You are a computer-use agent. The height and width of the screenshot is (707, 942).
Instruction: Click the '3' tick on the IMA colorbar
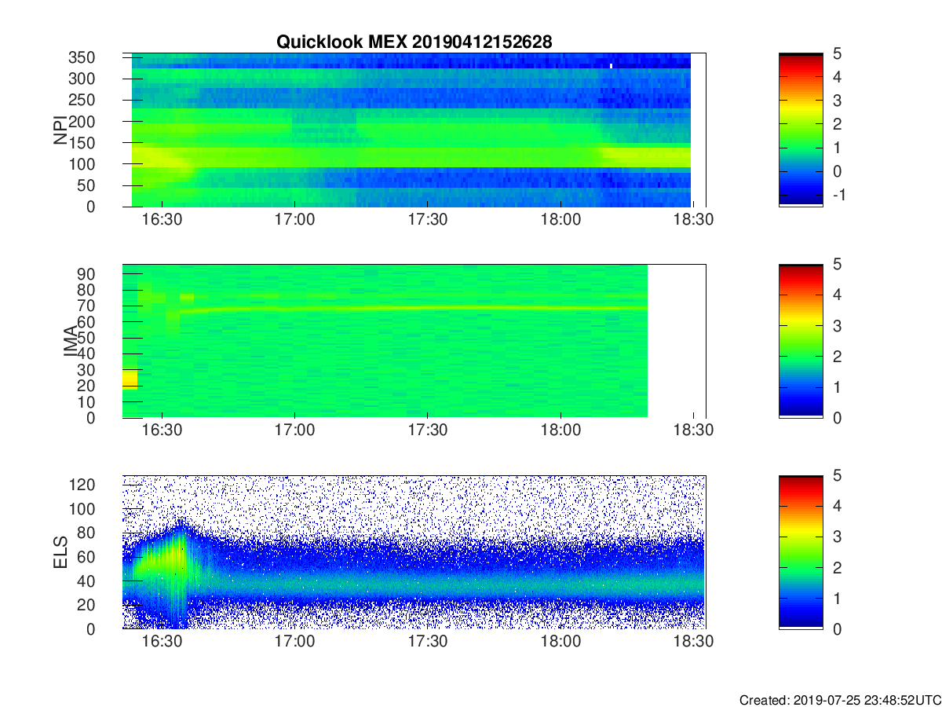[836, 325]
